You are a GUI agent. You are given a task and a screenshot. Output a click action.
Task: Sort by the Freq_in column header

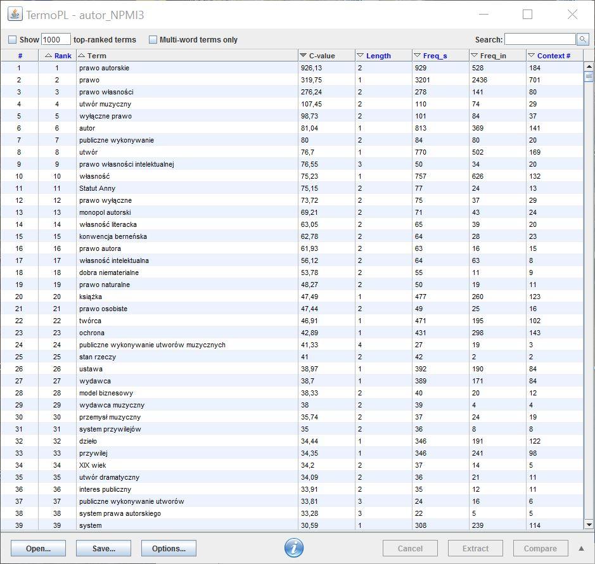tap(498, 56)
